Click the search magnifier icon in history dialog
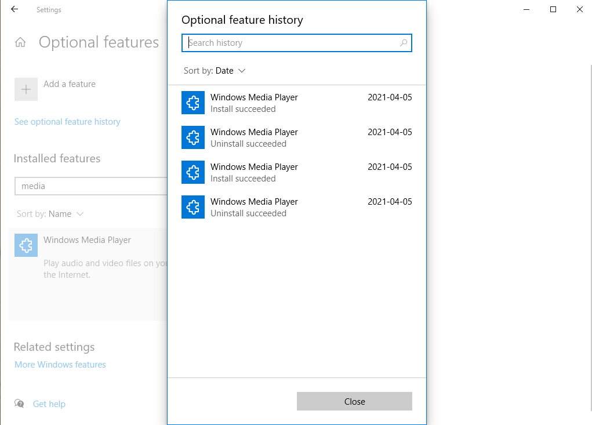The image size is (592, 425). point(404,43)
